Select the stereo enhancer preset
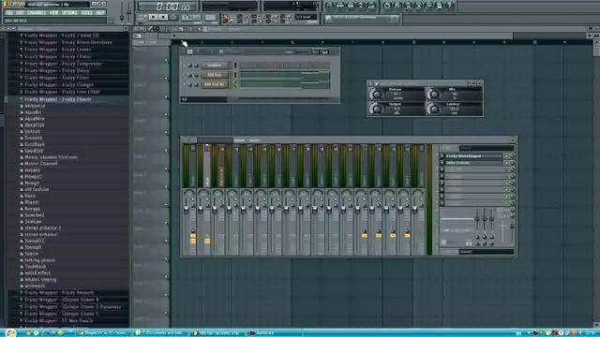Image resolution: width=600 pixels, height=337 pixels. (40, 234)
